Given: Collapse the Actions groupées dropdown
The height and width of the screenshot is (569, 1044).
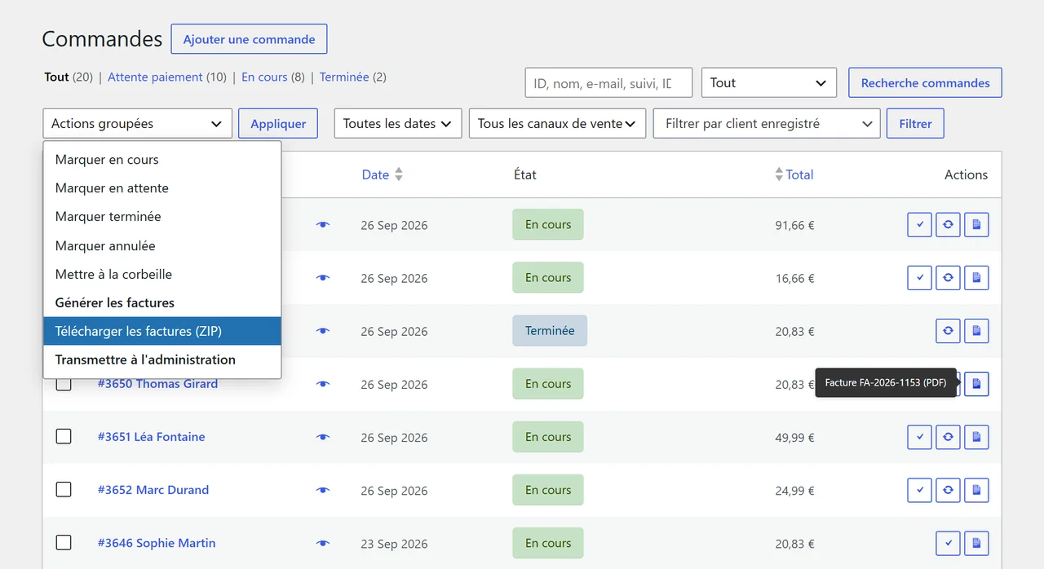Looking at the screenshot, I should click(x=137, y=124).
